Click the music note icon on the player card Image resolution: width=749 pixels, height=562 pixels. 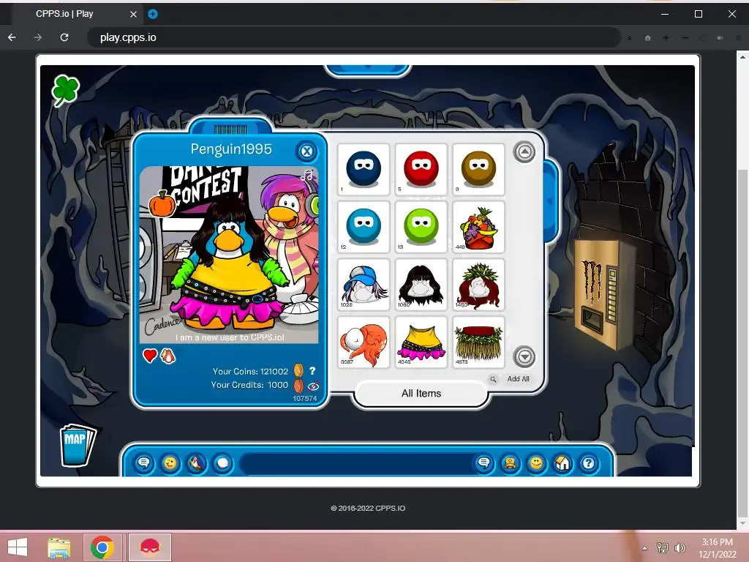(x=307, y=175)
